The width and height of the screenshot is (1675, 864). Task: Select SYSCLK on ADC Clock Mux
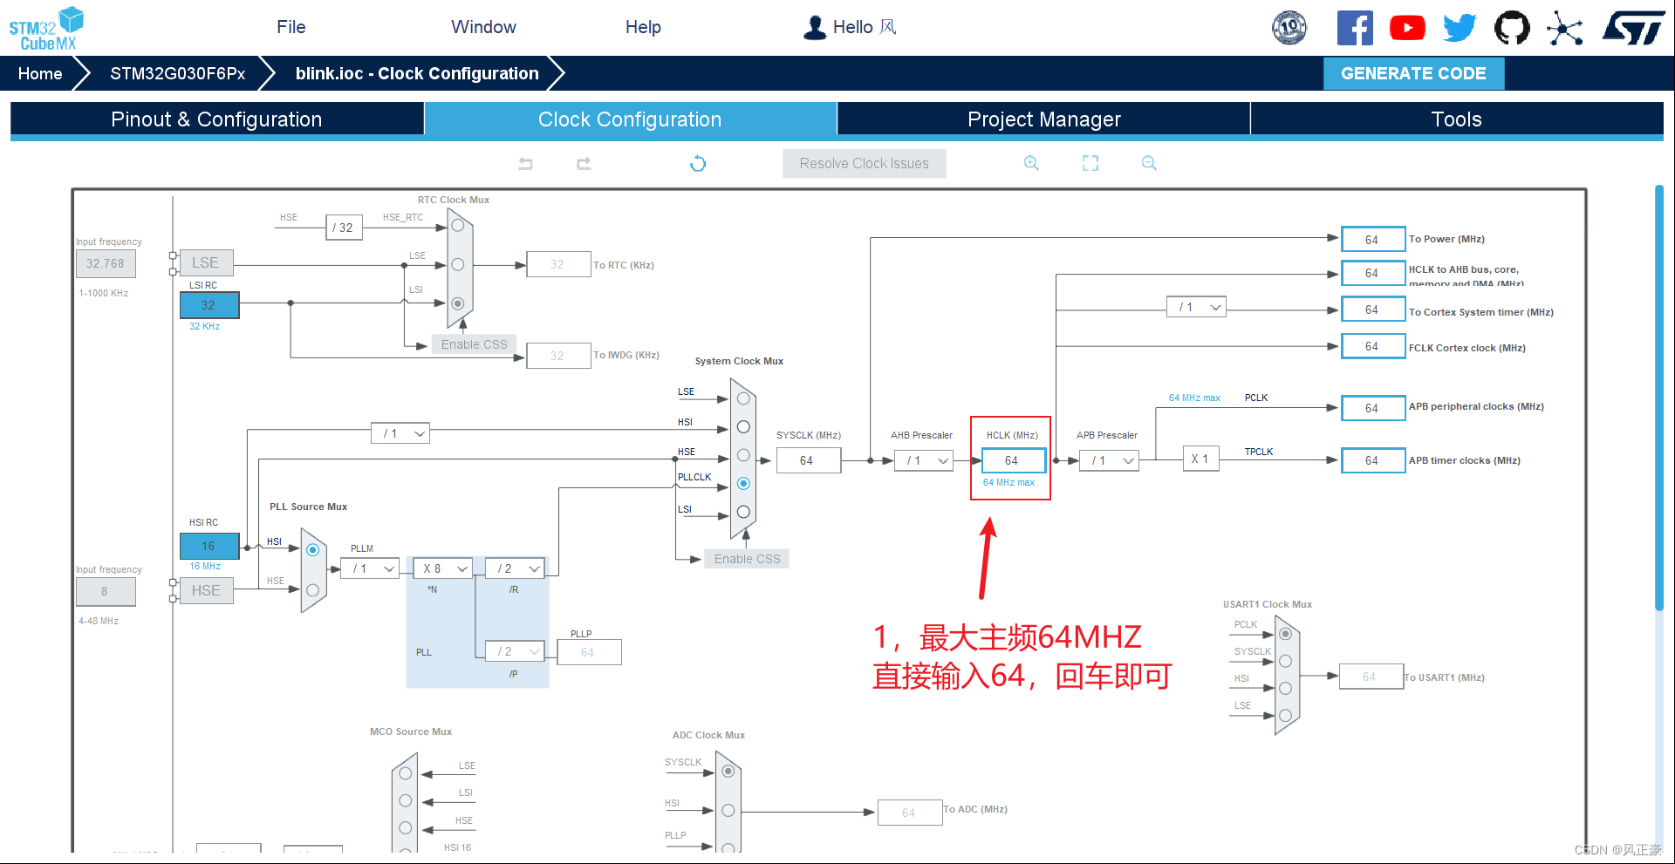[x=728, y=772]
